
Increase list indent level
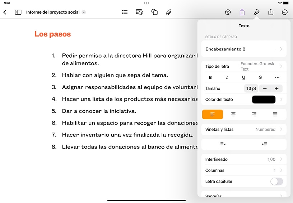pos(265,144)
